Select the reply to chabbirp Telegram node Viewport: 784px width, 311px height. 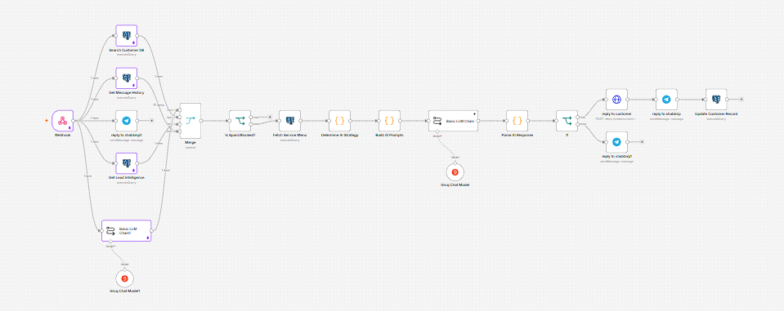tap(666, 100)
